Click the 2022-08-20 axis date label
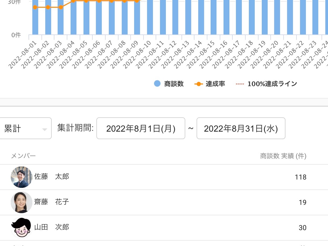This screenshot has height=246, width=328. (265, 54)
